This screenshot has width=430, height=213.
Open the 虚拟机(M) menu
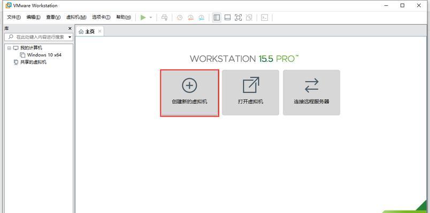[x=76, y=17]
